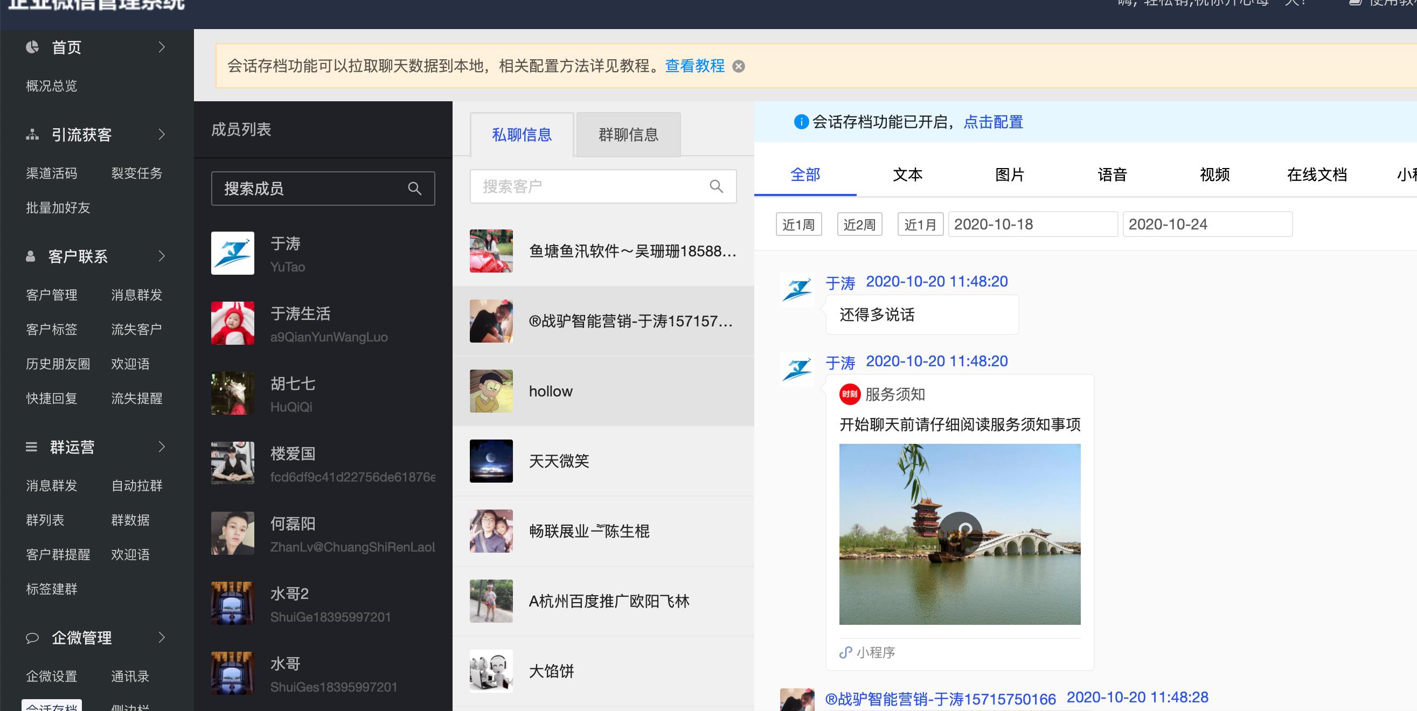Select hollow chat contact thumbnail
The image size is (1417, 711).
(x=490, y=391)
